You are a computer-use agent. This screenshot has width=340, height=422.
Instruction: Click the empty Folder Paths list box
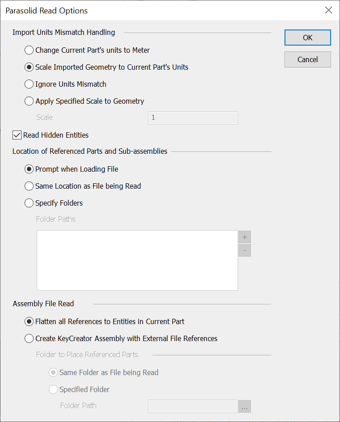click(137, 260)
